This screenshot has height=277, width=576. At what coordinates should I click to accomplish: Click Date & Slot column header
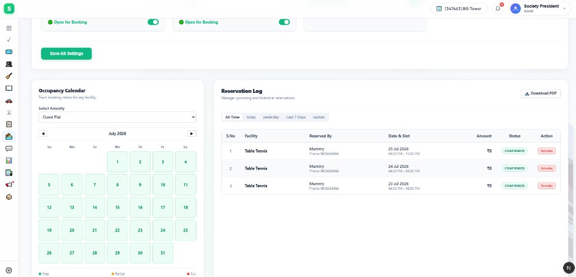pyautogui.click(x=399, y=136)
